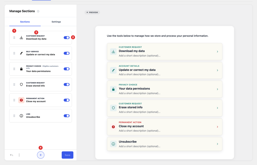The height and width of the screenshot is (165, 257).
Task: Click the shield icon in Erase stored info section
Action: click(21, 84)
